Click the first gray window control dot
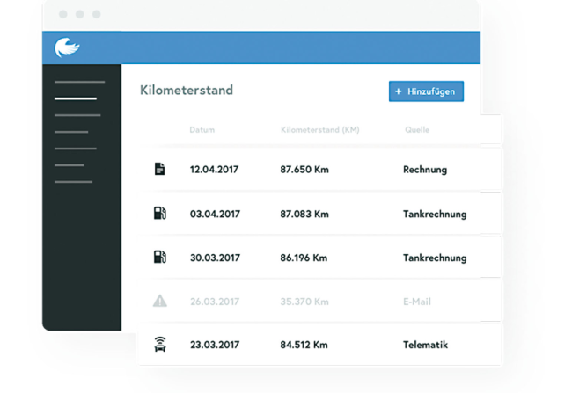Image resolution: width=572 pixels, height=393 pixels. click(x=62, y=15)
